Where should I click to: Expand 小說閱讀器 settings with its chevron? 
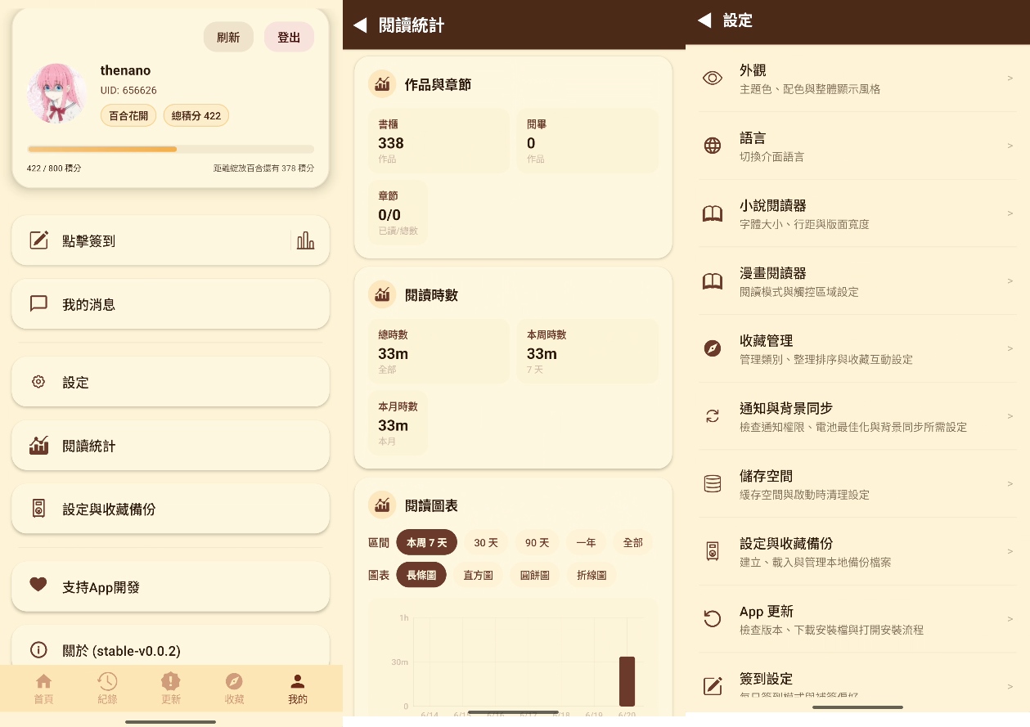pyautogui.click(x=1010, y=213)
